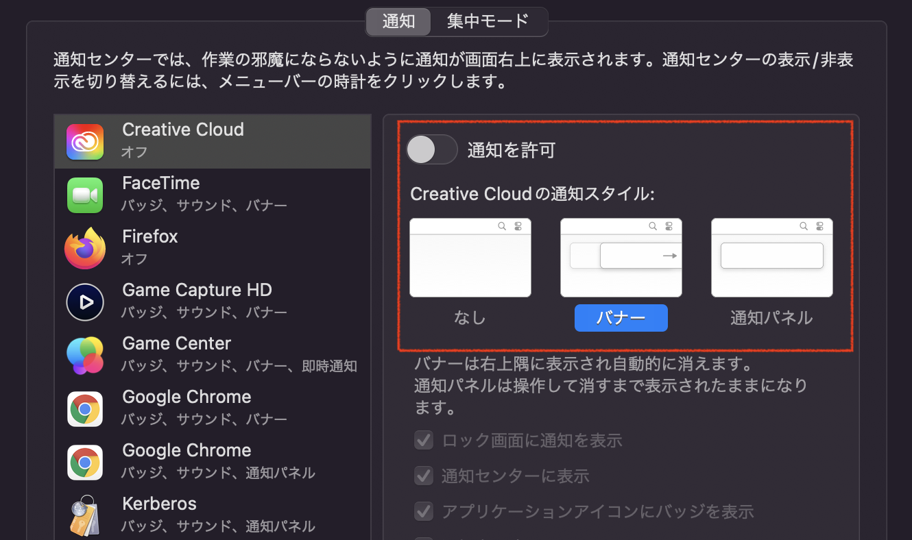Select the Firefox row name
The image size is (912, 540).
click(x=150, y=236)
